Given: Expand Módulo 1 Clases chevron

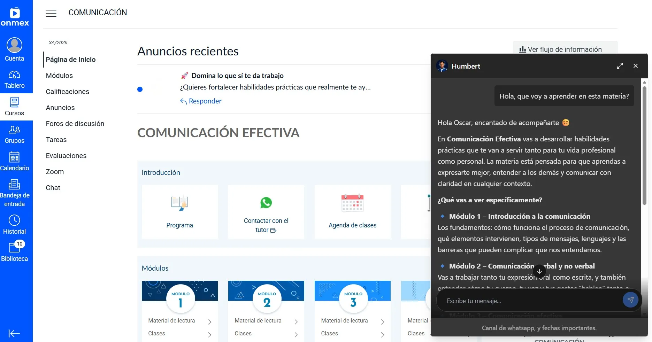Looking at the screenshot, I should coord(209,335).
